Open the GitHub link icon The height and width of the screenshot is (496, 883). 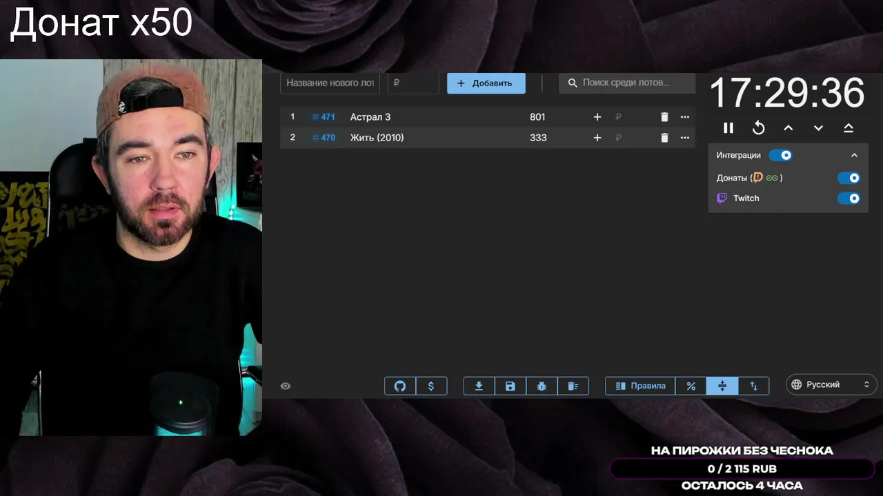pos(400,386)
